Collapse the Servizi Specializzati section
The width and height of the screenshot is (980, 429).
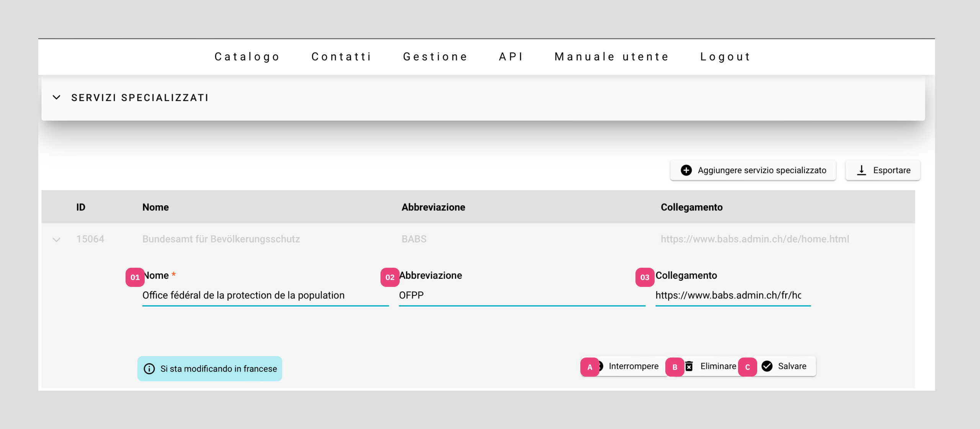(x=56, y=98)
